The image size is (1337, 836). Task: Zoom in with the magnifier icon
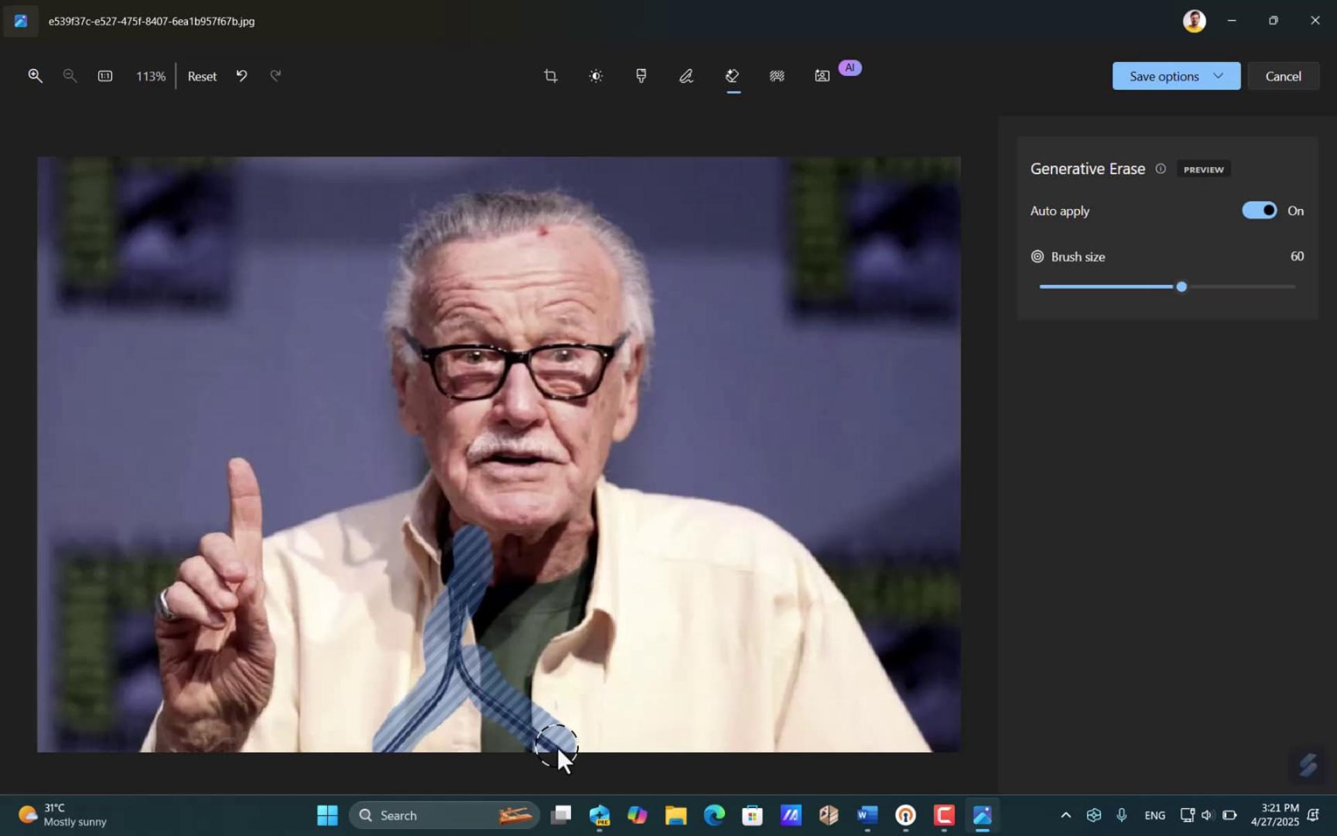[35, 76]
